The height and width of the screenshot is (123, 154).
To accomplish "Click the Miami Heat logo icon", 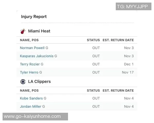I will (x=23, y=31).
